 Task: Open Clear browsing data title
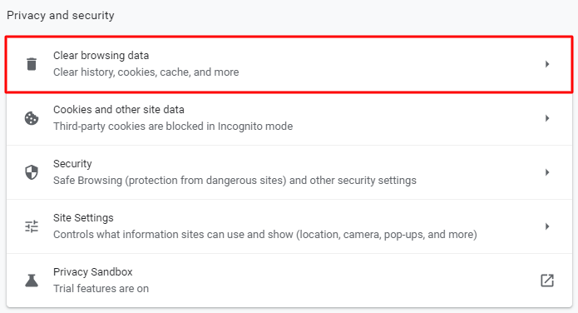(x=101, y=56)
